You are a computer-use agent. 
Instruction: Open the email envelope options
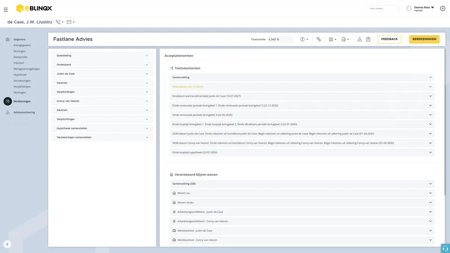[70, 22]
